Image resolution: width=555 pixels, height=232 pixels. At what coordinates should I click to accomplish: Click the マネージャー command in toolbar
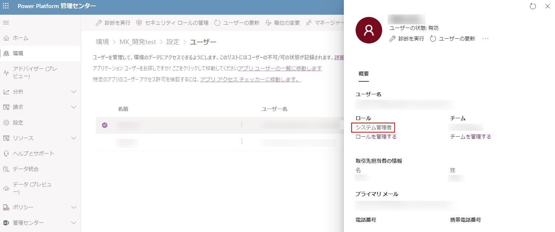click(x=325, y=23)
